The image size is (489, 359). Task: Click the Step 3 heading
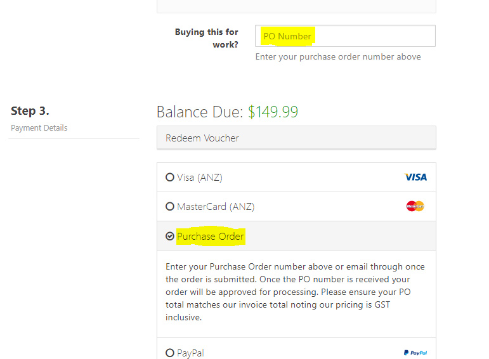click(30, 111)
